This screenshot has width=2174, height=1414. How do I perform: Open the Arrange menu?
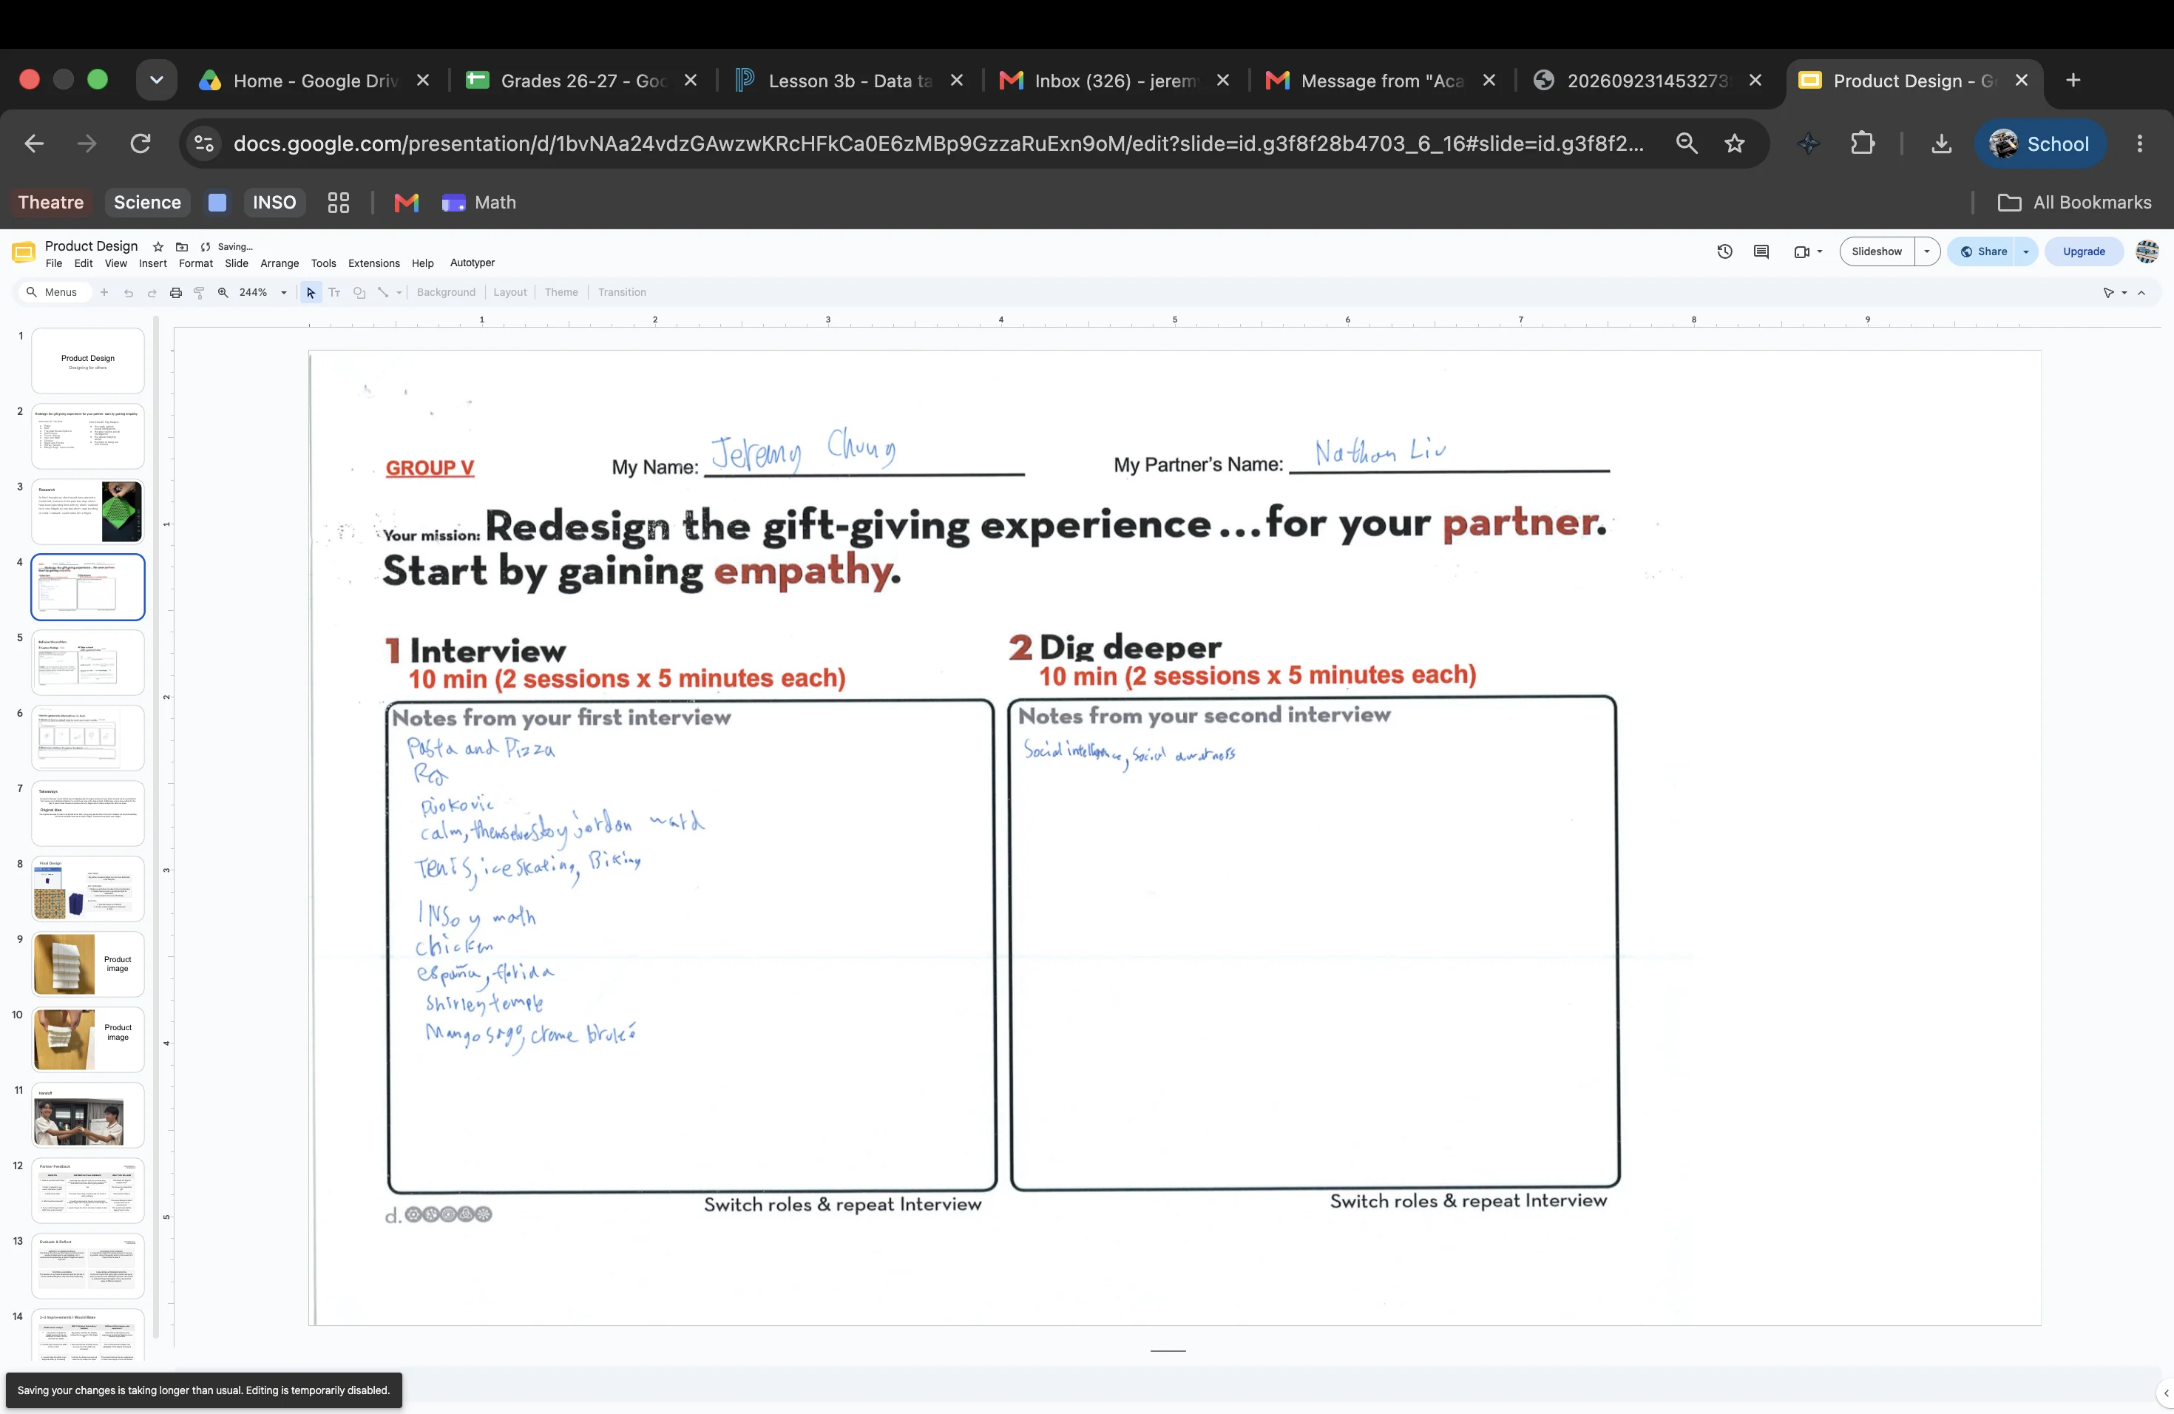[280, 263]
